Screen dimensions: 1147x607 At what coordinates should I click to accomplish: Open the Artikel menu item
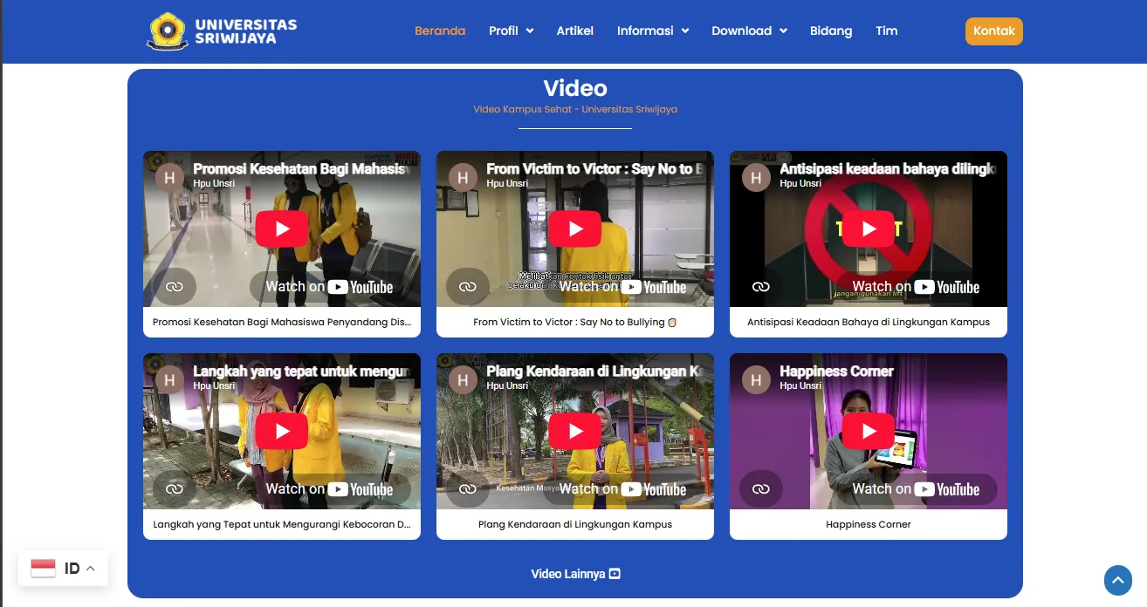(x=575, y=31)
